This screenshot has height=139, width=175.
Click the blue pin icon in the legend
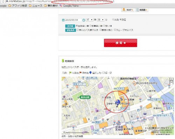coord(90,73)
